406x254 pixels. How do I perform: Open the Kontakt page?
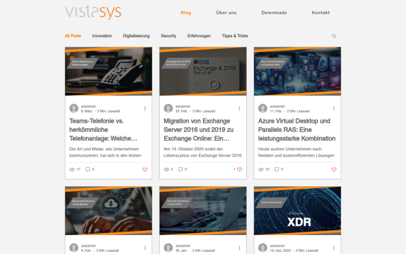[x=321, y=12]
